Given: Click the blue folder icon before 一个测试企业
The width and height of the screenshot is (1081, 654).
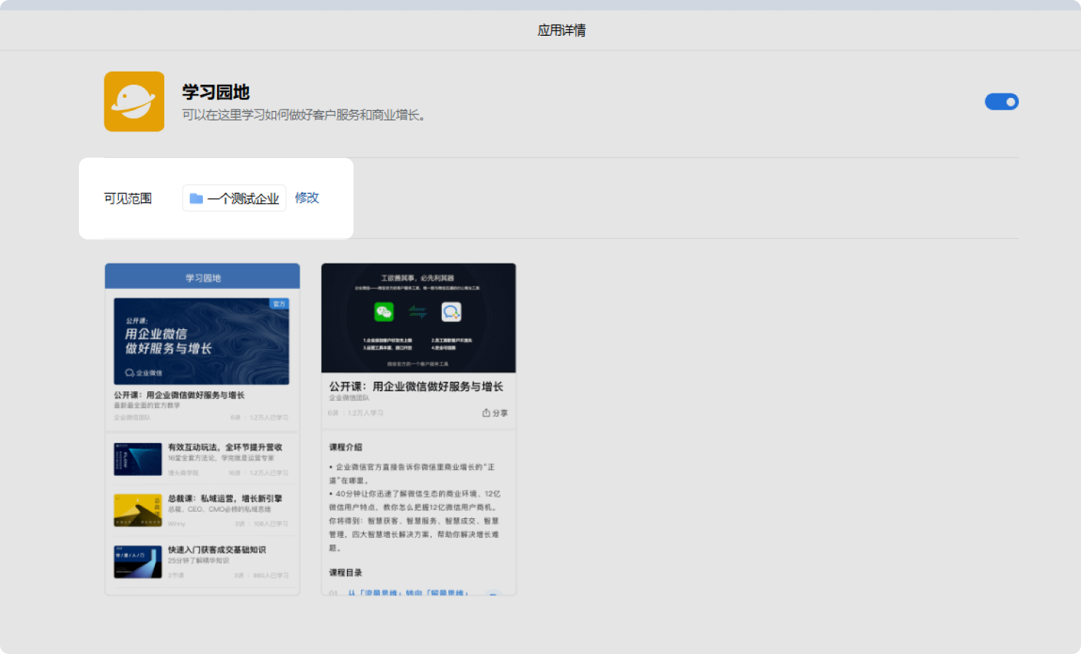Looking at the screenshot, I should (196, 199).
